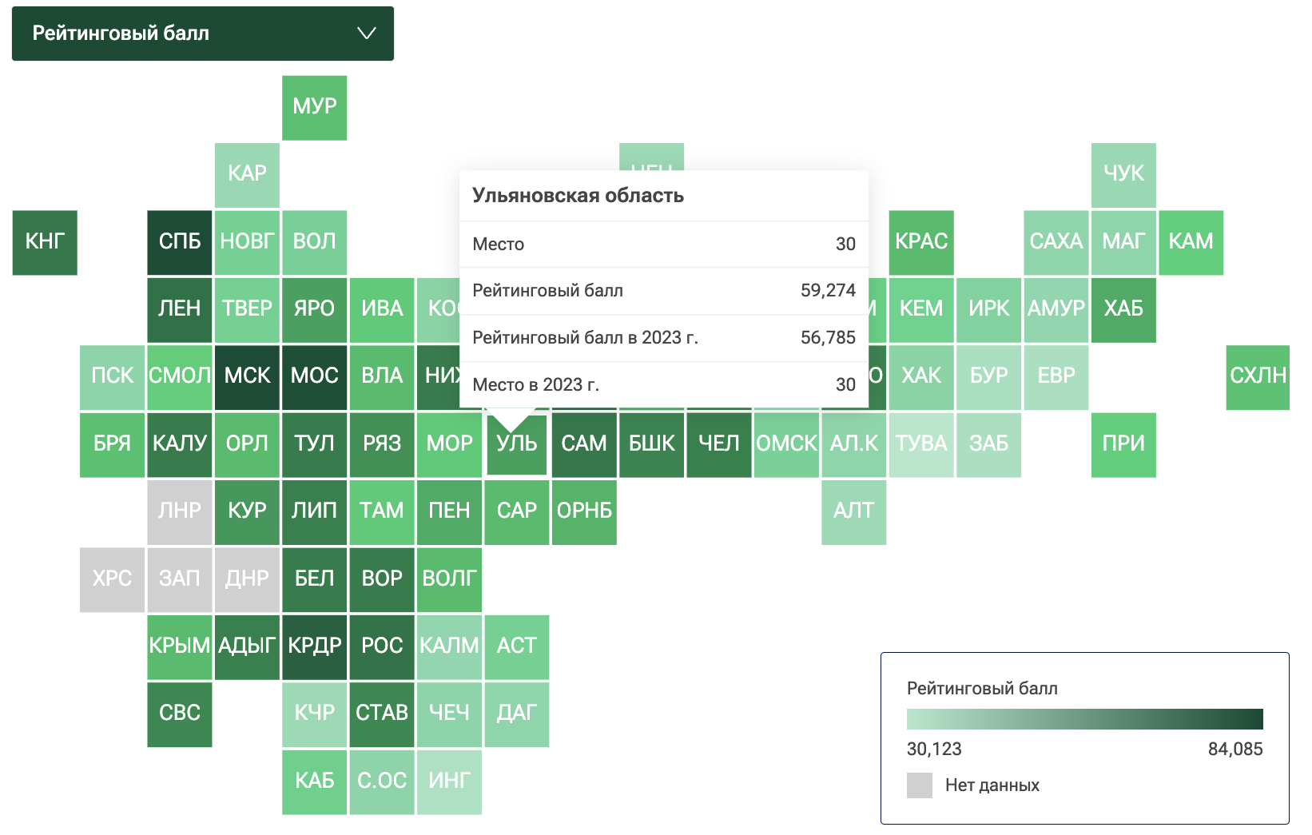Click the ТУВА region tile

click(x=921, y=445)
